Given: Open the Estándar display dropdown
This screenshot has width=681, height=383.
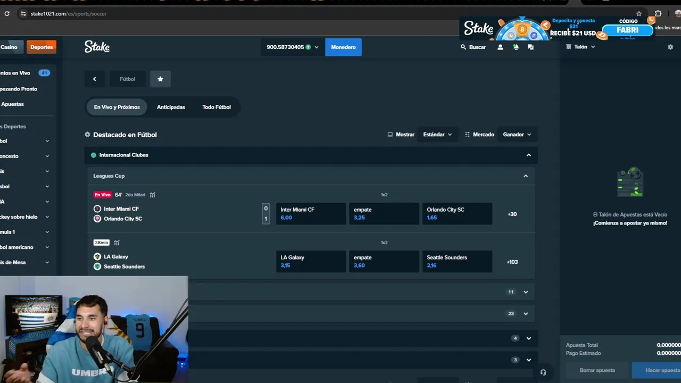Looking at the screenshot, I should pyautogui.click(x=437, y=135).
